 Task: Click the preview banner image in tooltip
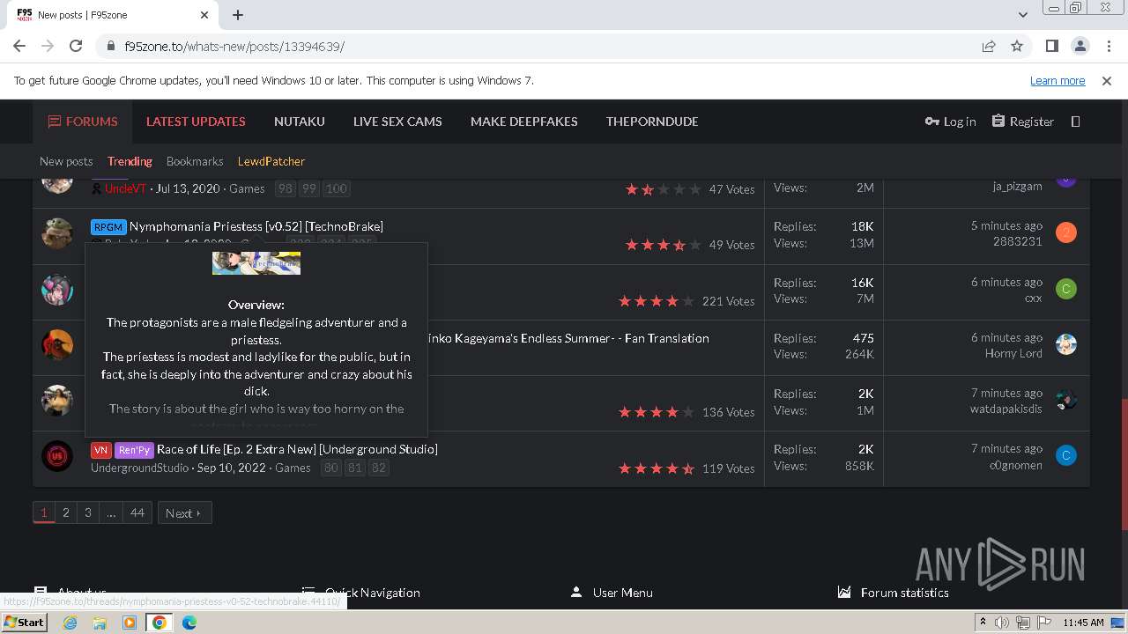point(256,263)
